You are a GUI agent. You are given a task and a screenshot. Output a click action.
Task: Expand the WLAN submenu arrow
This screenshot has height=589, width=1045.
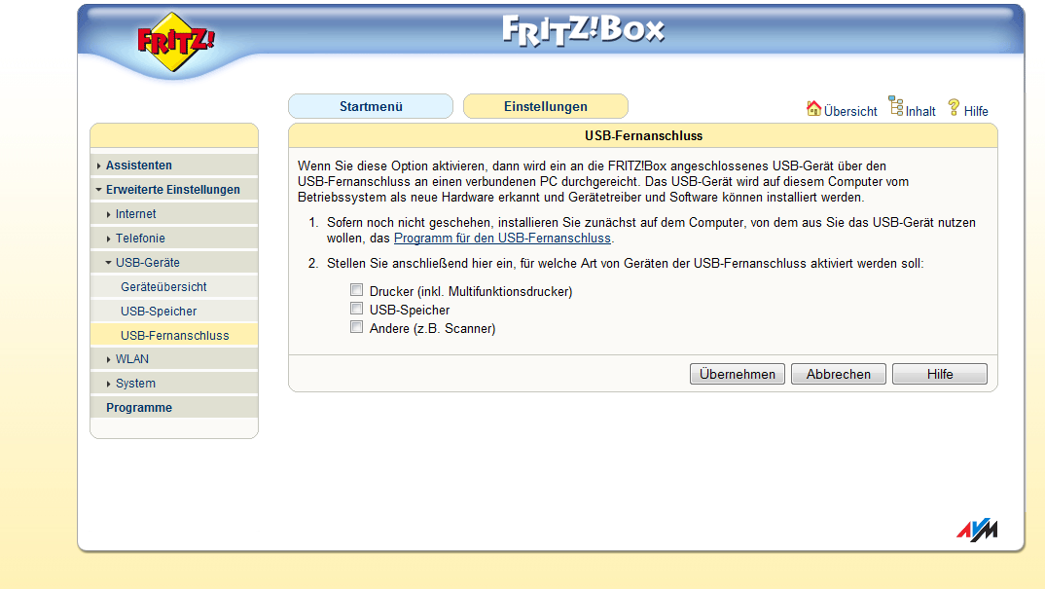(109, 359)
